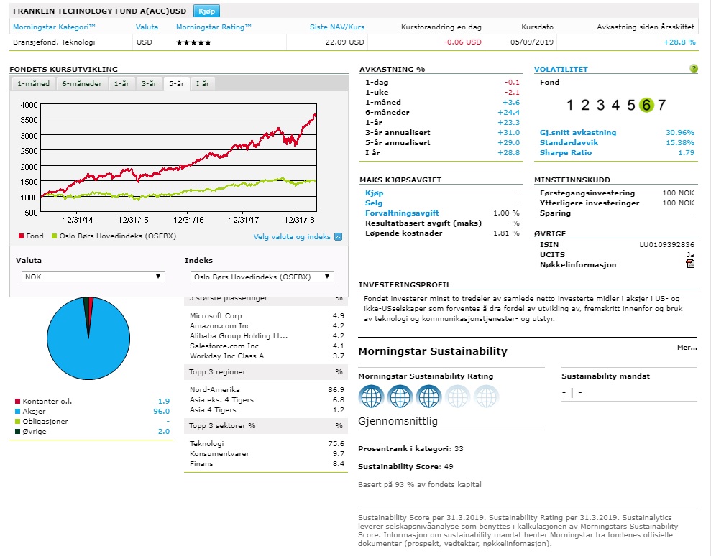Click the Amazon.com Inc holding row
This screenshot has width=711, height=556.
[x=267, y=325]
